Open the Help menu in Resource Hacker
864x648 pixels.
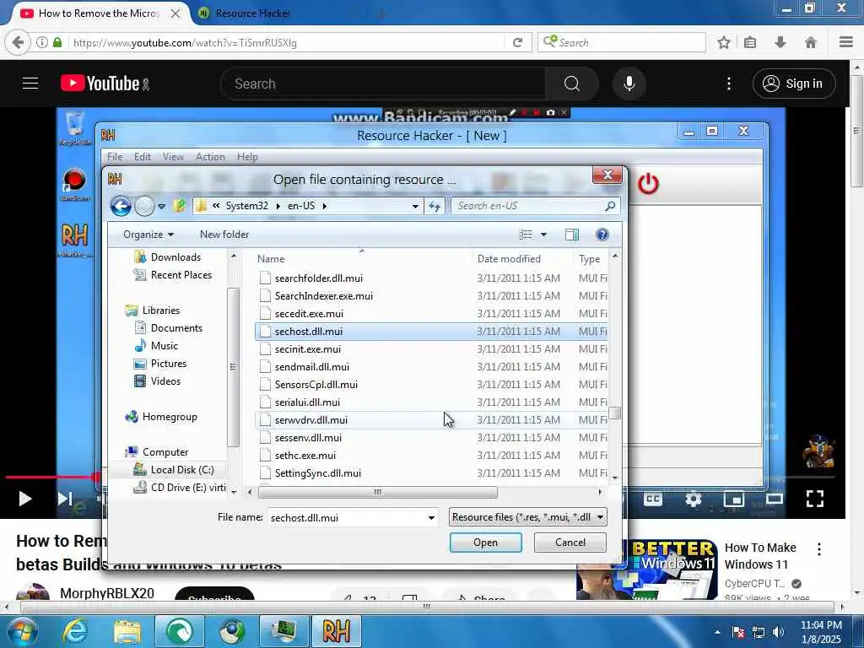tap(247, 157)
